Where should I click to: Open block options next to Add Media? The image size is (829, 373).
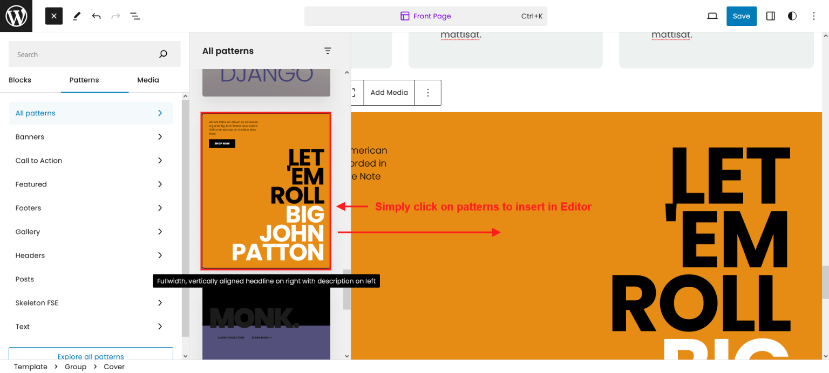click(x=428, y=93)
